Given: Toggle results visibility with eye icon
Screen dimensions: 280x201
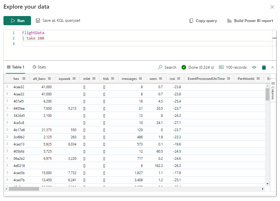Looking at the screenshot, I should pyautogui.click(x=254, y=67).
